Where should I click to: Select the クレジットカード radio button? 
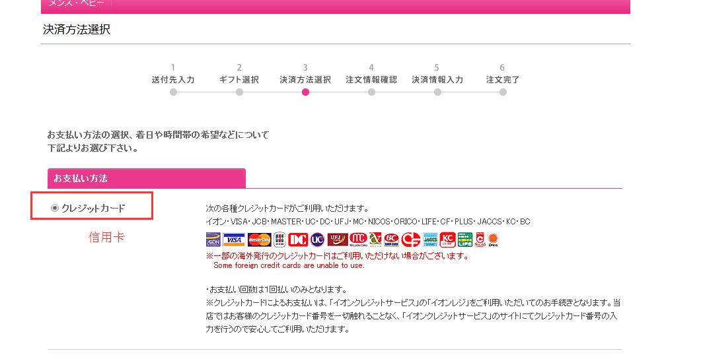point(55,208)
